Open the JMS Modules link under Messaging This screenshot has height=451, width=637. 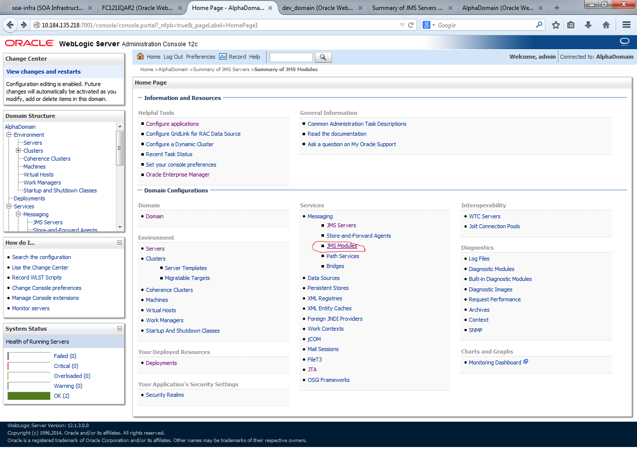(342, 246)
